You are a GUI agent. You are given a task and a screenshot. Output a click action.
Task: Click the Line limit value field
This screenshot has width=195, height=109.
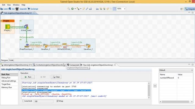point(43,101)
